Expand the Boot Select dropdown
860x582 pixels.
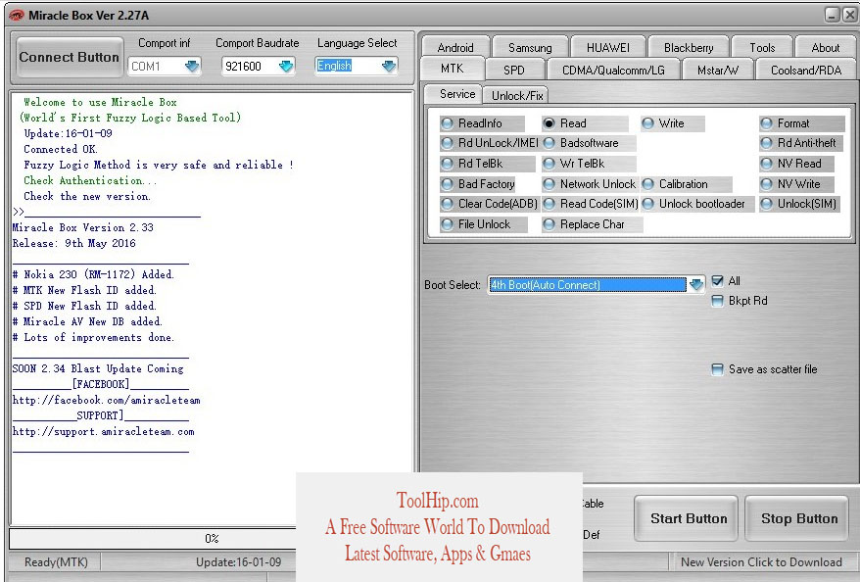(696, 285)
